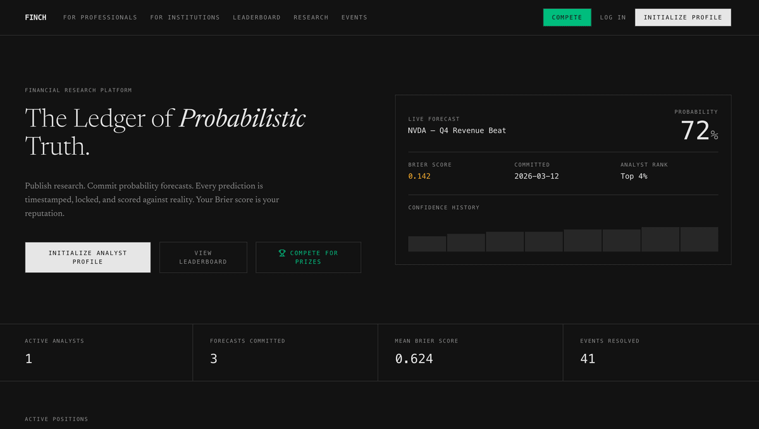The image size is (759, 429).
Task: Click the Events Resolved stat tile
Action: click(660, 352)
